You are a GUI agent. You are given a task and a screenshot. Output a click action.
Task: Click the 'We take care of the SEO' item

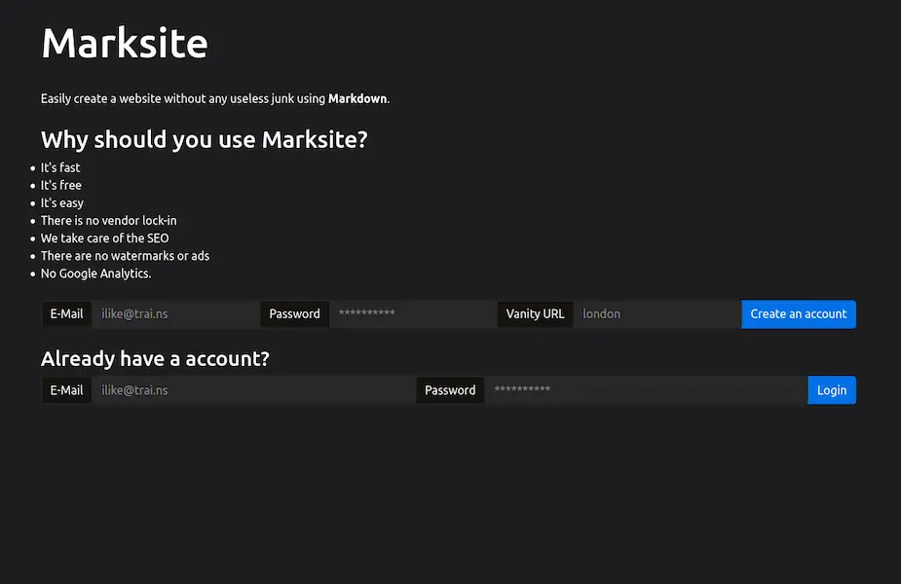pos(104,238)
